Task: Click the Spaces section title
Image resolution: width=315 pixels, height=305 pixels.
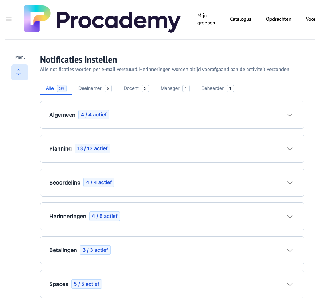Action: pos(59,284)
